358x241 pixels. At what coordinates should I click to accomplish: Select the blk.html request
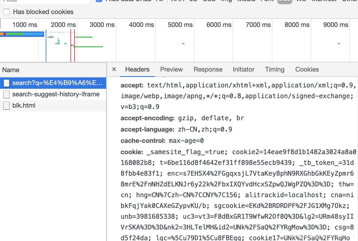point(53,105)
